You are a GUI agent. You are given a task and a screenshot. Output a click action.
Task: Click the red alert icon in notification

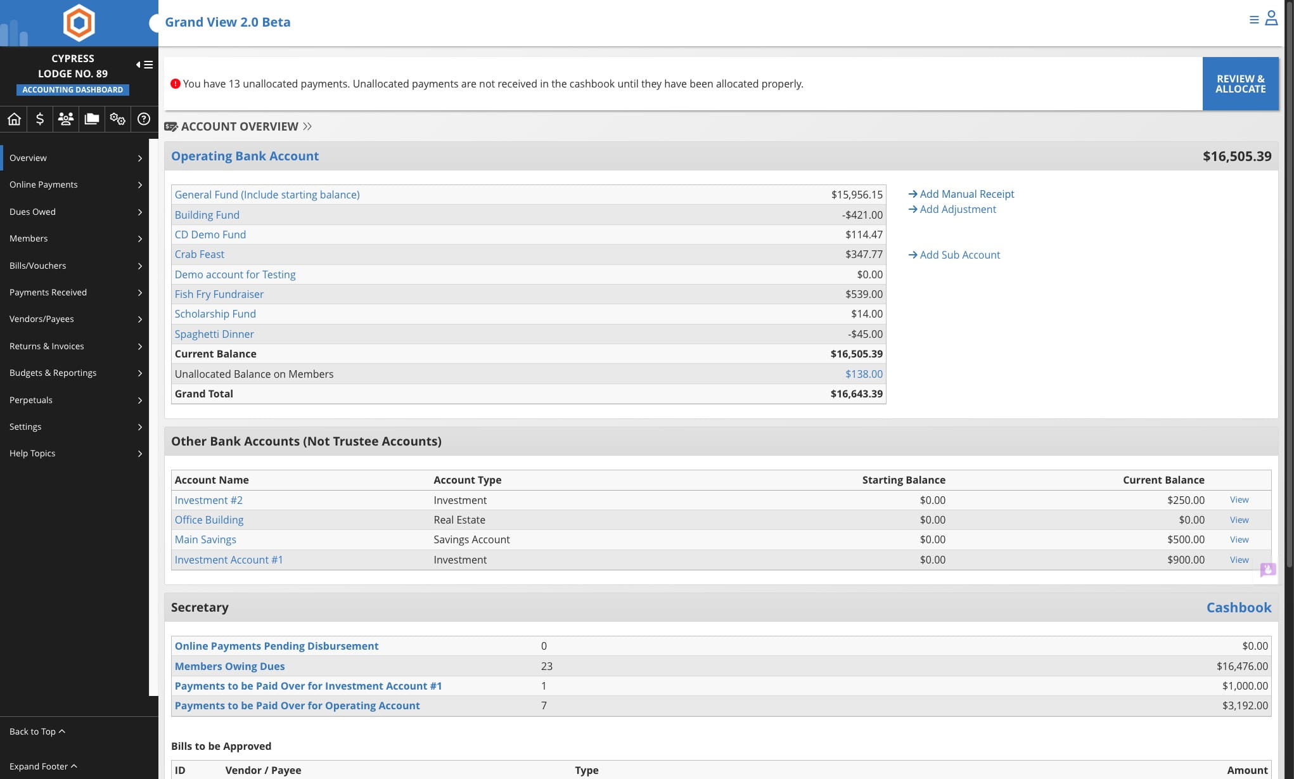click(176, 84)
